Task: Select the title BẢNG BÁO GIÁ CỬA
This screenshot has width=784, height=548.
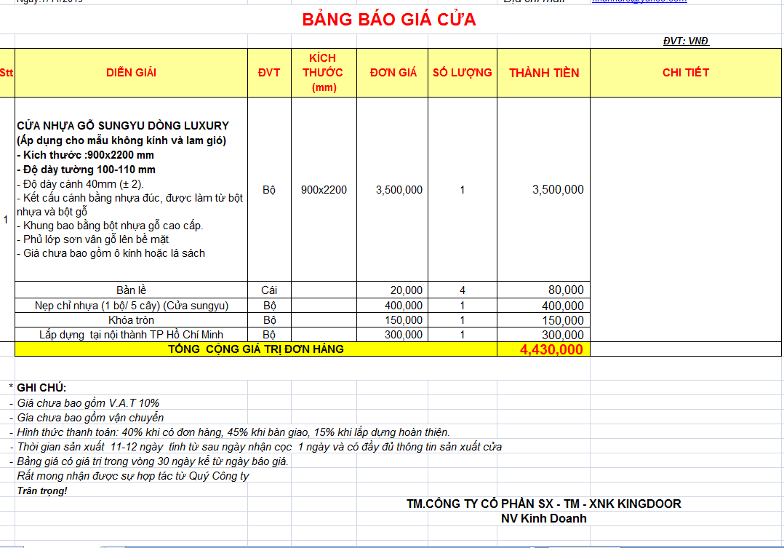Action: point(389,20)
